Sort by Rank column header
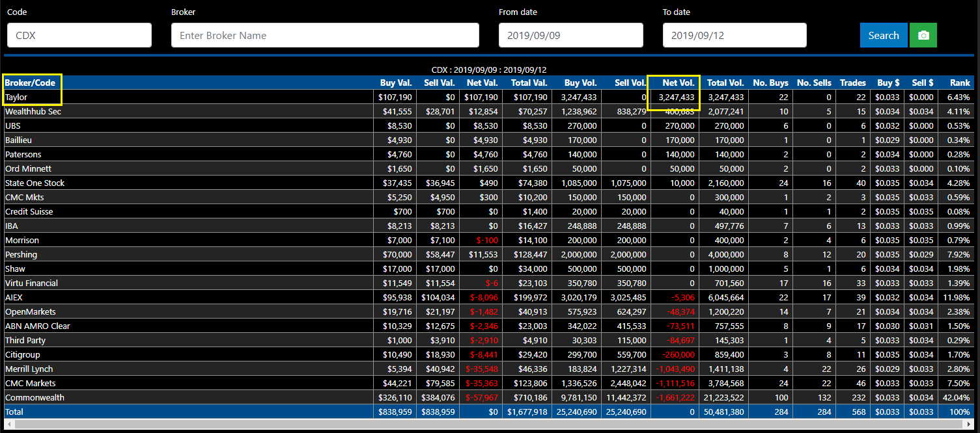 click(960, 83)
